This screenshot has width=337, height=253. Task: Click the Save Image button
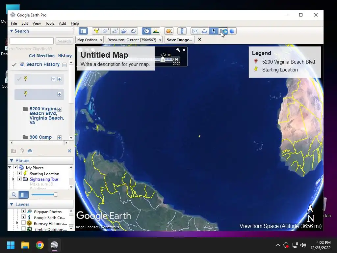[179, 40]
